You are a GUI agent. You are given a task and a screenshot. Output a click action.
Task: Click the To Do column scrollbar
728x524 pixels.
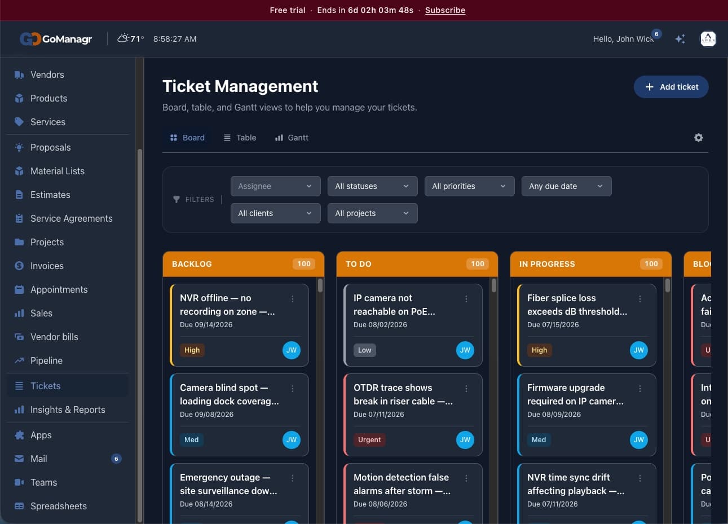click(494, 285)
